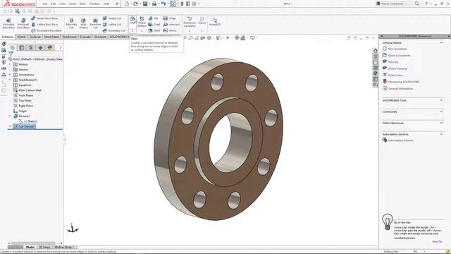Switch to the Sketch tab
The height and width of the screenshot is (254, 451).
pos(21,37)
